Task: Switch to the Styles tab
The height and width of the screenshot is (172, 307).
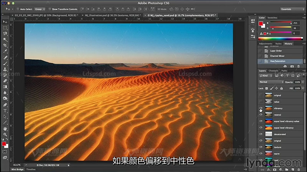Action: click(278, 44)
